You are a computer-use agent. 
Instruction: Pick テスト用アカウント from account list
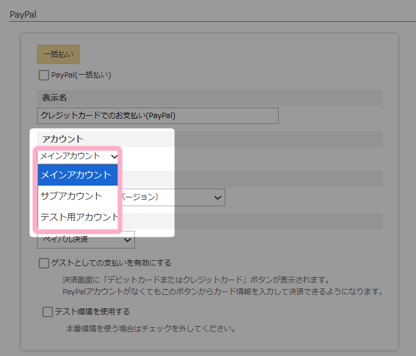[79, 217]
